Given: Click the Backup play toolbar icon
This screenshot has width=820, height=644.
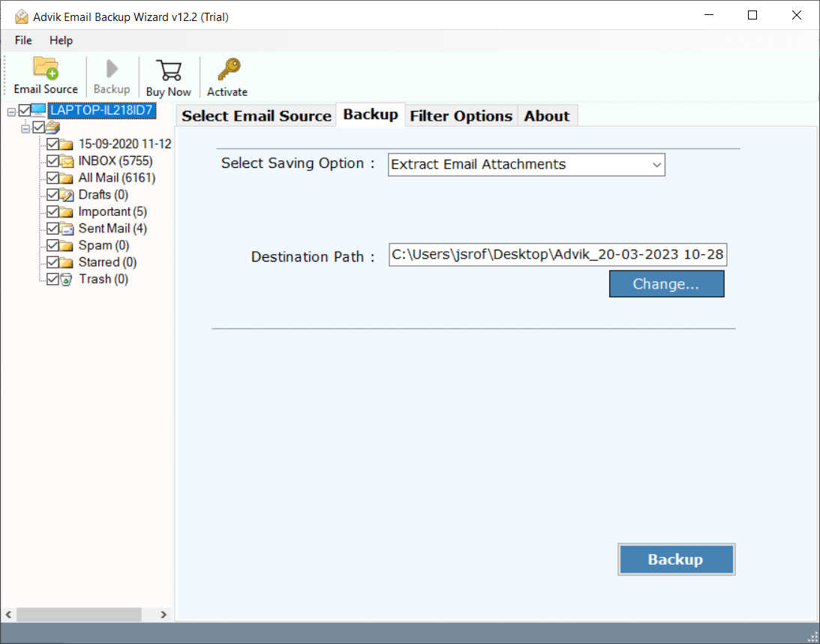Looking at the screenshot, I should click(x=112, y=68).
